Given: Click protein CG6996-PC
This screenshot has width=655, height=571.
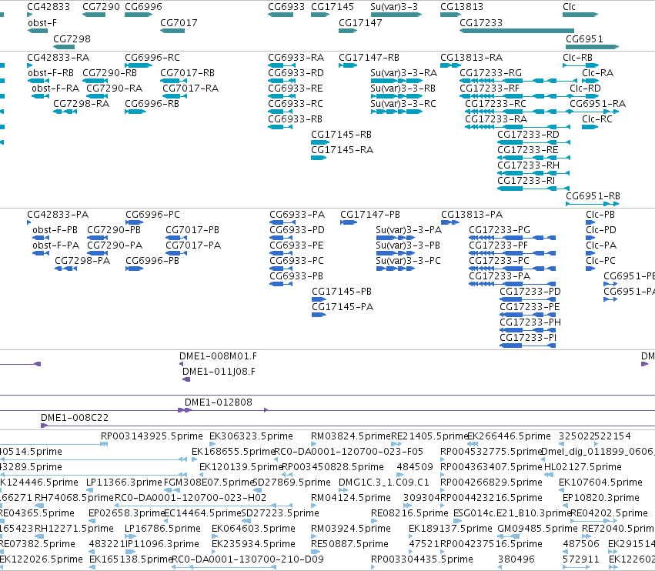Looking at the screenshot, I should coord(152,215).
